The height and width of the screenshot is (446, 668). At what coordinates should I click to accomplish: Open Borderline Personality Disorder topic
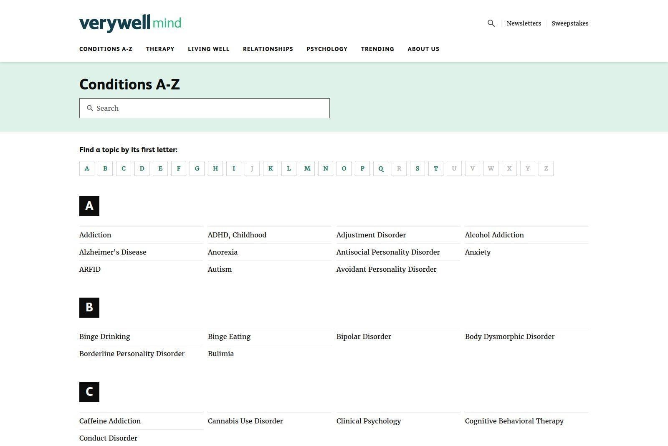click(x=132, y=354)
